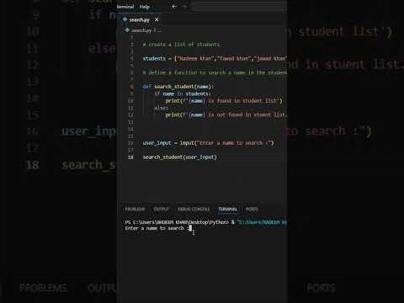404x303 pixels.
Task: Click the 'def search_student(name):' line
Action: (178, 87)
